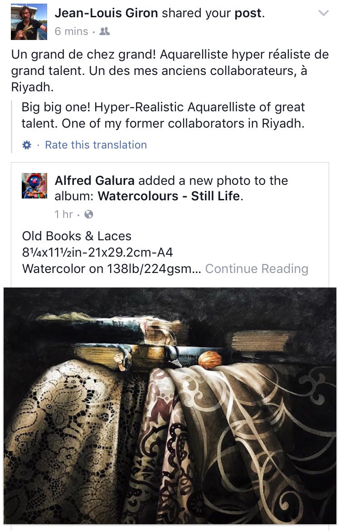This screenshot has width=340, height=531.
Task: Open Jean-Louis Giron's name link
Action: pos(106,13)
